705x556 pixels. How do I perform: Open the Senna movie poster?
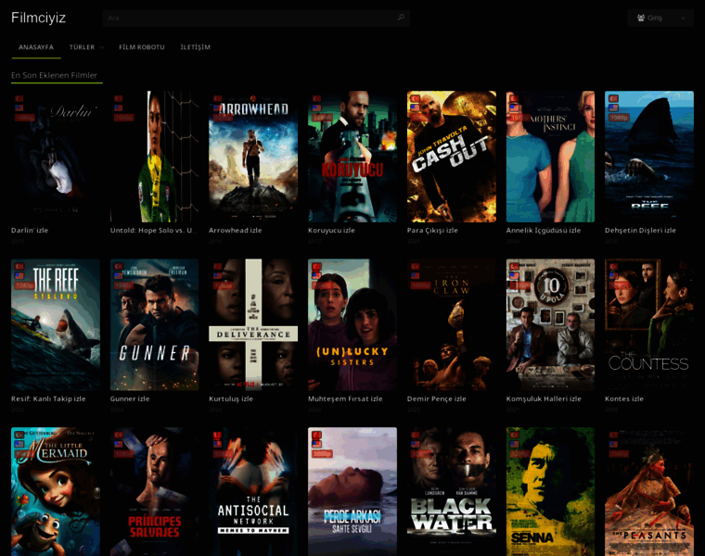[550, 492]
